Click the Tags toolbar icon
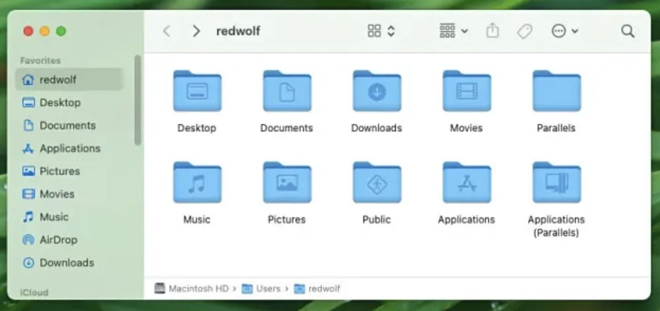The width and height of the screenshot is (660, 311). coord(525,31)
